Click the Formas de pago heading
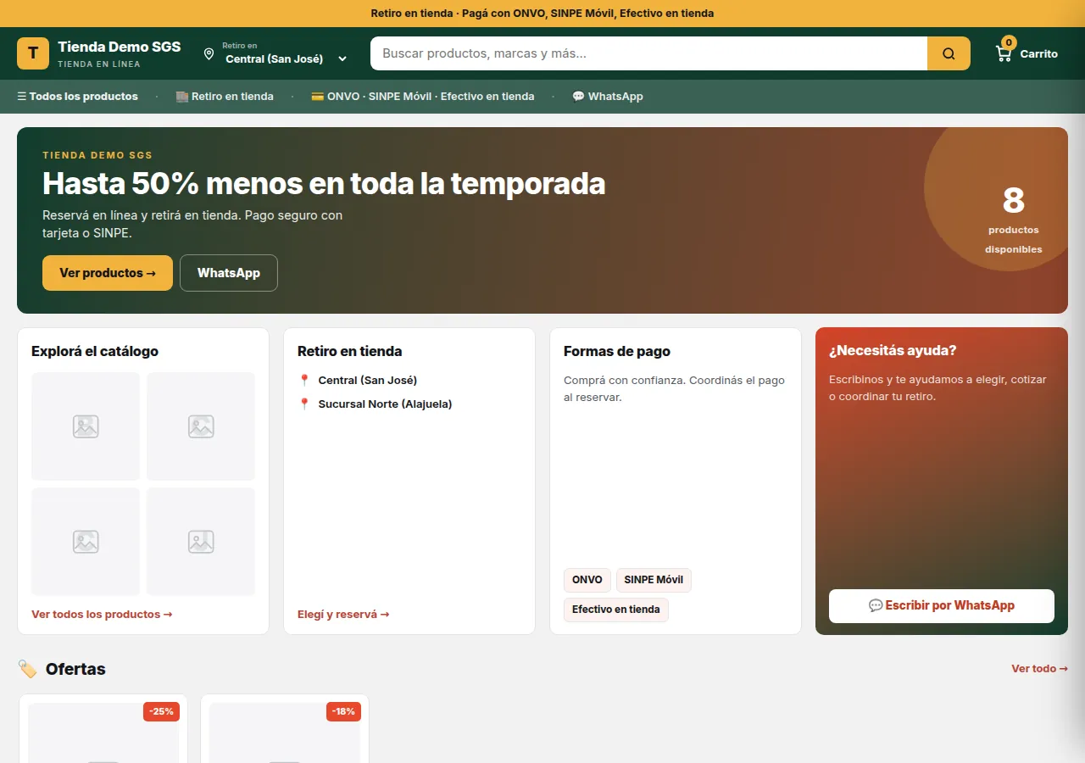The height and width of the screenshot is (763, 1085). [x=617, y=351]
